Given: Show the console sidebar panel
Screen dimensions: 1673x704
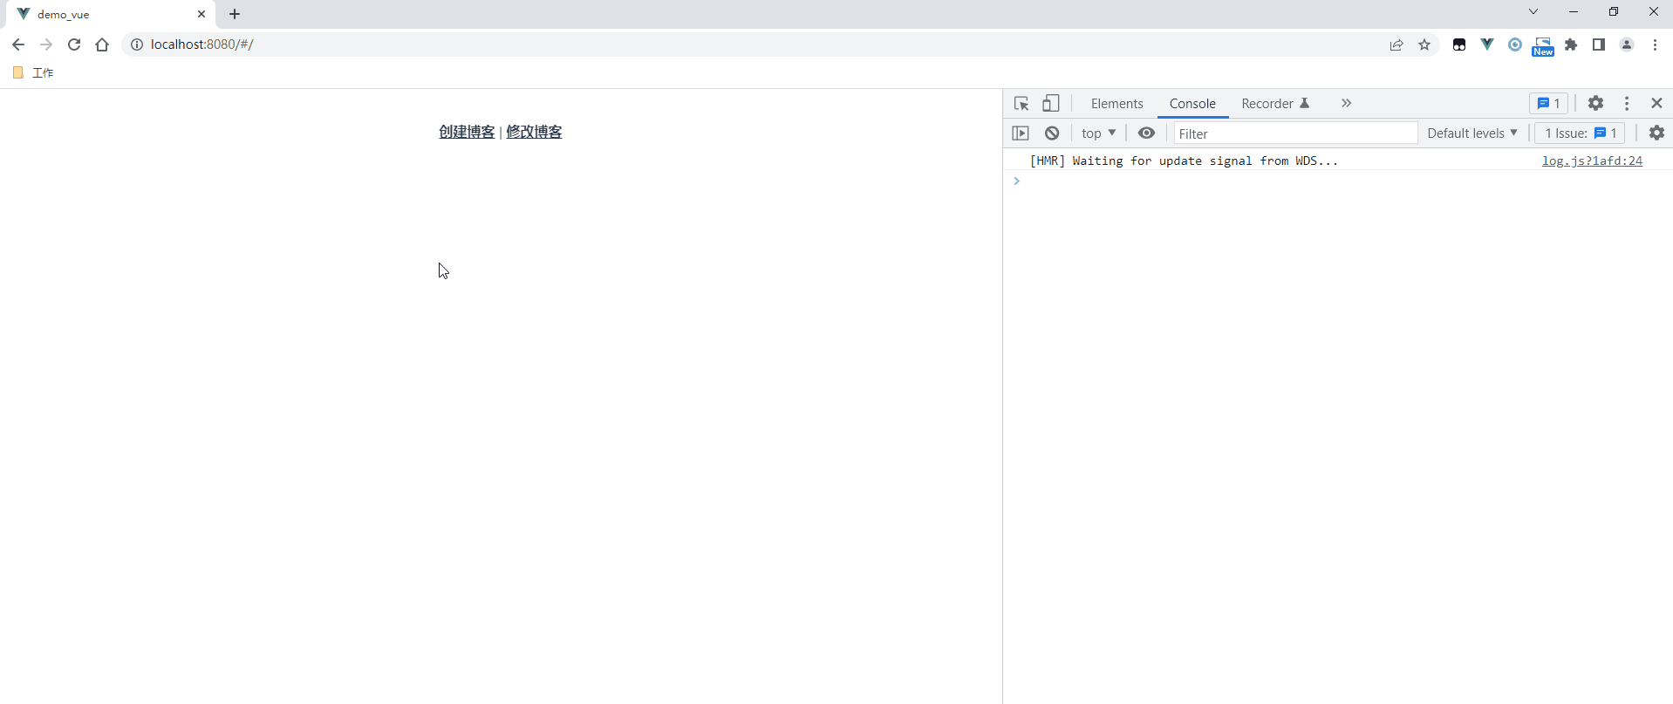Looking at the screenshot, I should coord(1021,133).
